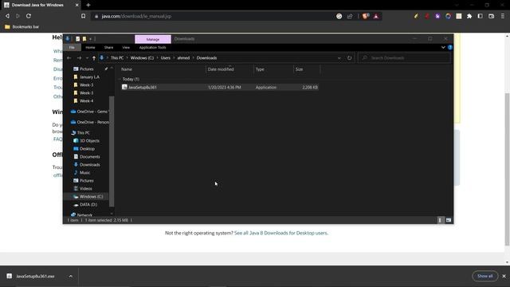Open Downloads under This PC

(89, 165)
